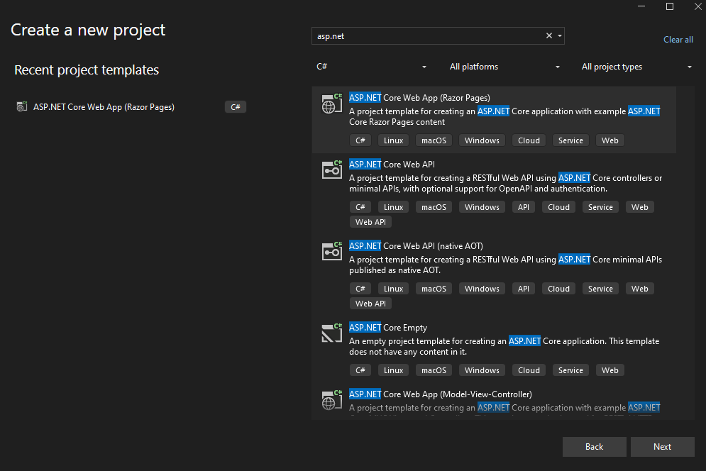Click the Cloud tag on the Razor Pages result
The height and width of the screenshot is (471, 706).
click(x=529, y=140)
